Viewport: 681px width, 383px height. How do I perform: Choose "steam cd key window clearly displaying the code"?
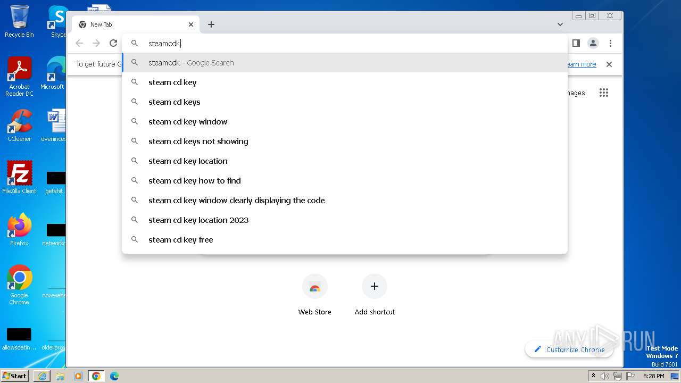pos(345,201)
